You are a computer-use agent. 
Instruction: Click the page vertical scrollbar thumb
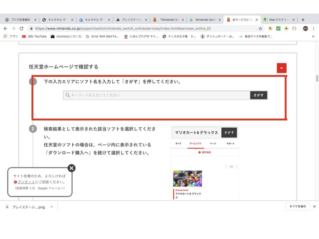[x=317, y=78]
